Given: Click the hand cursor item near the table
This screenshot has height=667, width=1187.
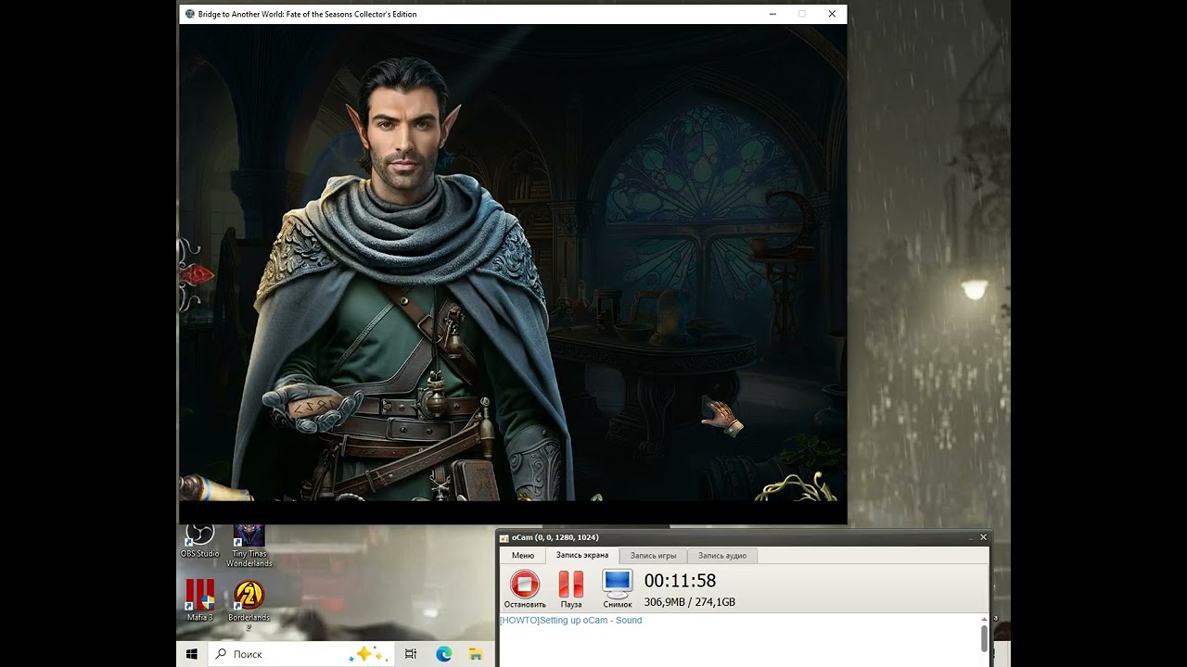Looking at the screenshot, I should coord(721,417).
